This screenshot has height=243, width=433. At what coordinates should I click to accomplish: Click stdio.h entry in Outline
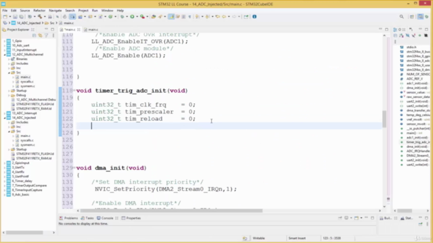pos(411,47)
